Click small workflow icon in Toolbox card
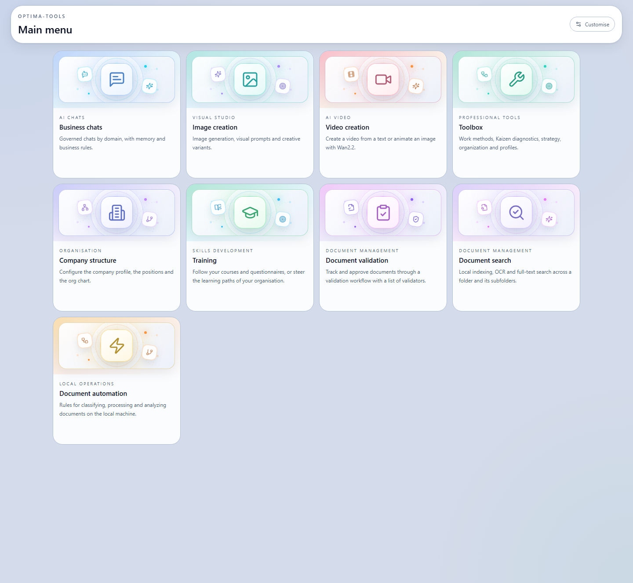This screenshot has height=583, width=633. tap(484, 74)
